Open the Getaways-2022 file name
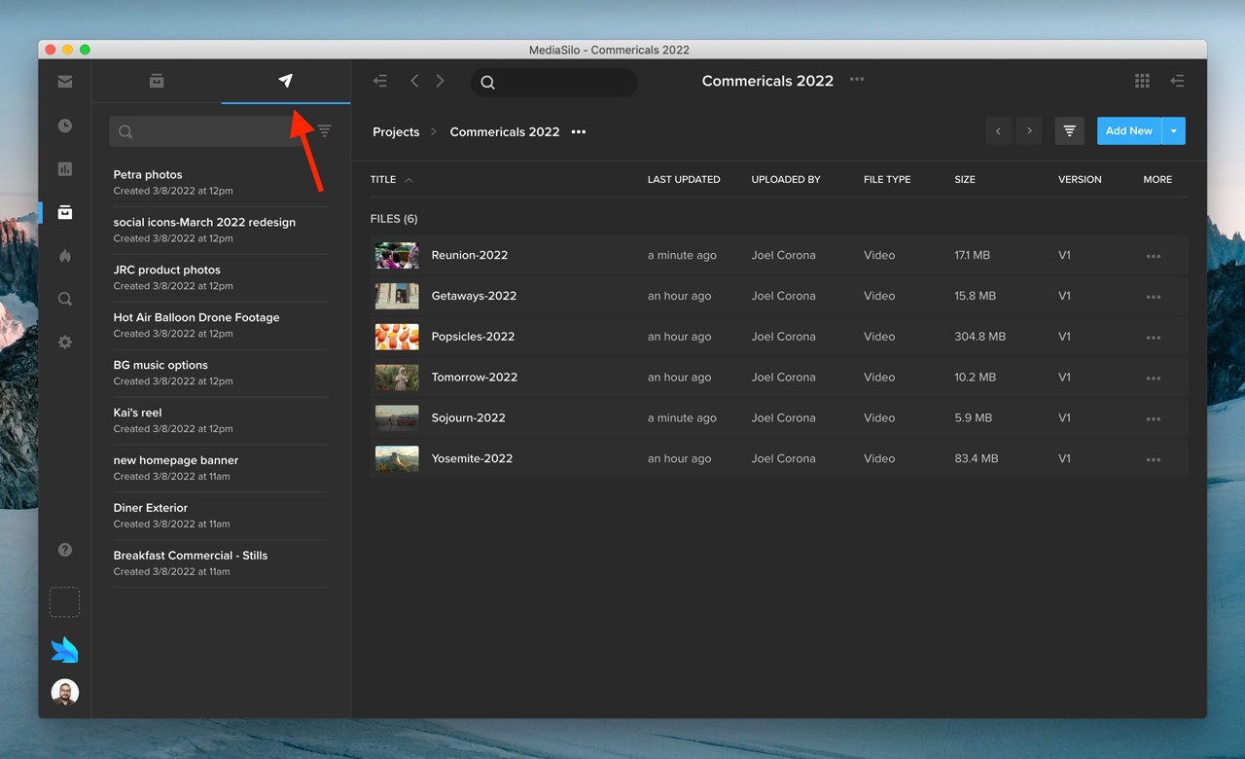This screenshot has height=759, width=1245. pos(474,296)
